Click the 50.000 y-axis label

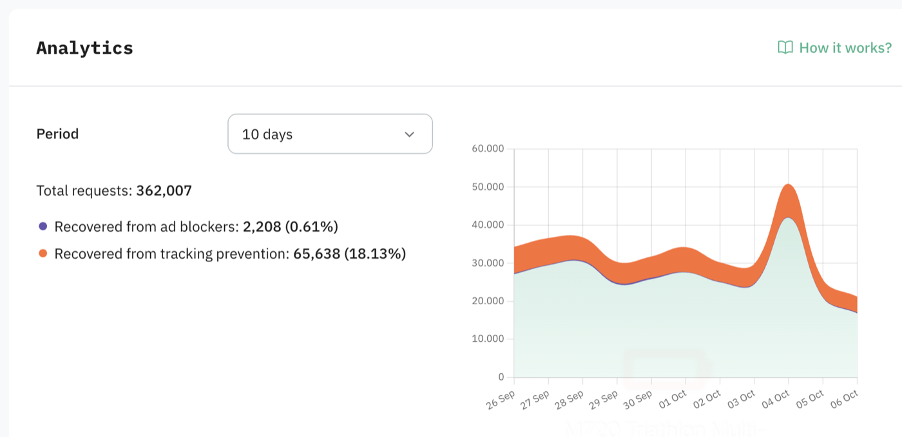pyautogui.click(x=488, y=187)
